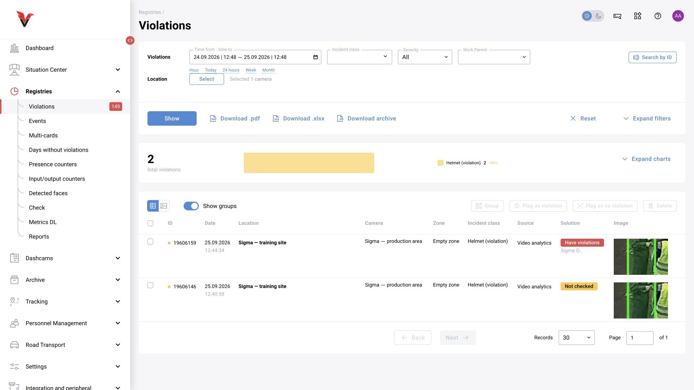Open the Work Permit dropdown
The width and height of the screenshot is (694, 390).
(494, 57)
